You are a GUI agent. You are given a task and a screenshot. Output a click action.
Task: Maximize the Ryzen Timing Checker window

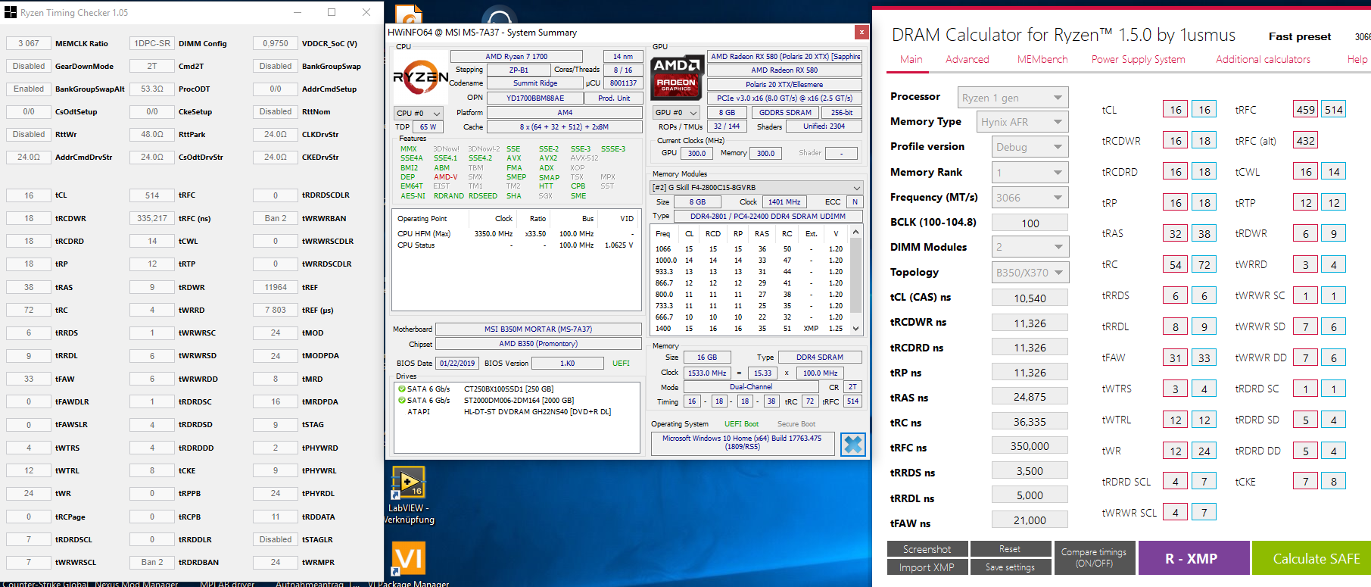click(332, 12)
